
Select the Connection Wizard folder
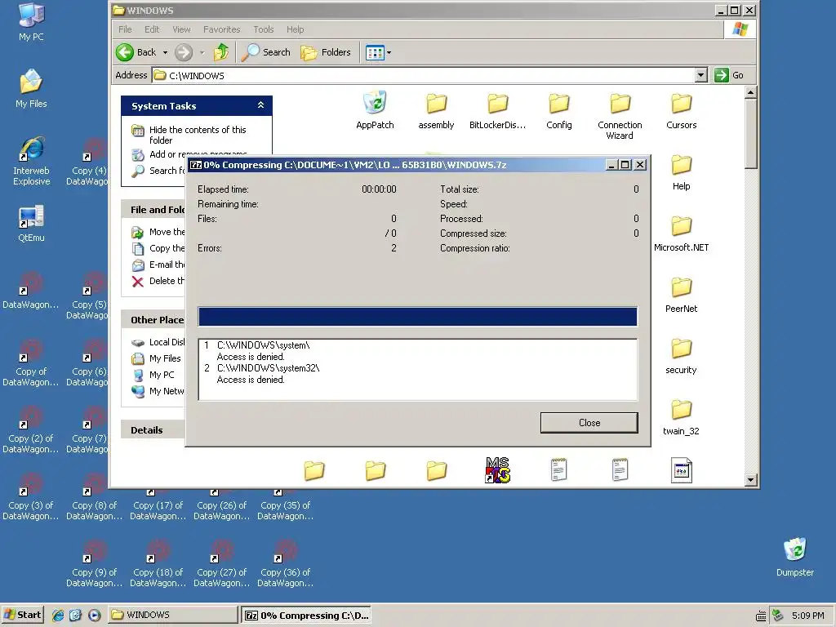coord(620,116)
